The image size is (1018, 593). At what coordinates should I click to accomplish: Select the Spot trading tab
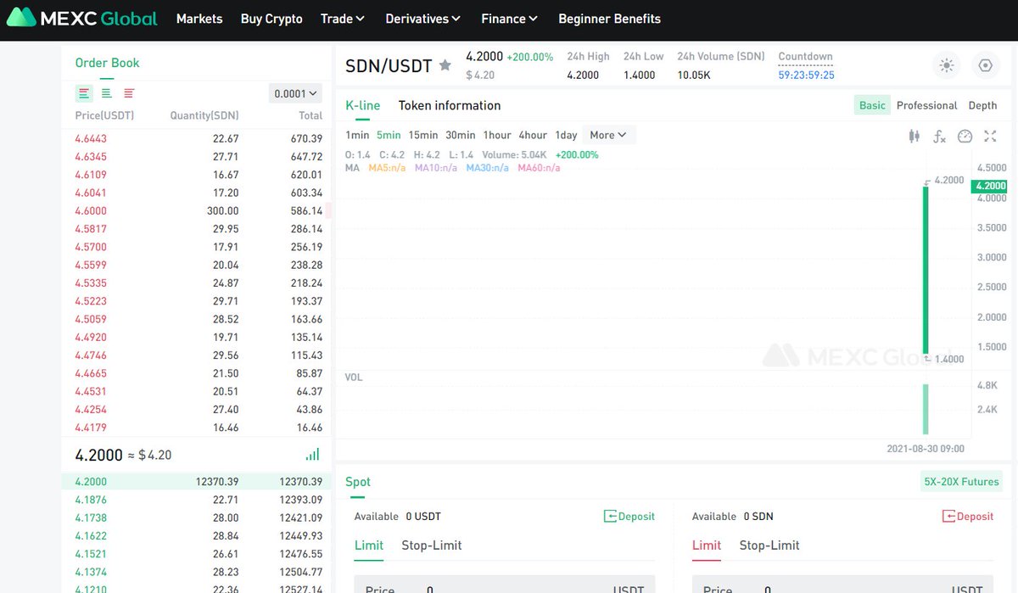point(358,482)
